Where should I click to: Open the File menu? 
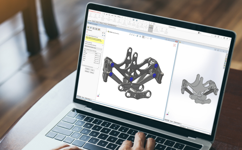point(104,14)
